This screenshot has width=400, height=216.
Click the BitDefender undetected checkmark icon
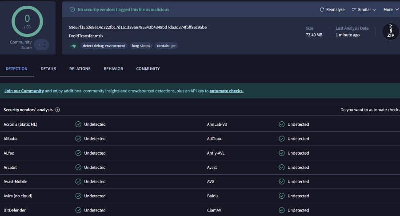pos(78,210)
